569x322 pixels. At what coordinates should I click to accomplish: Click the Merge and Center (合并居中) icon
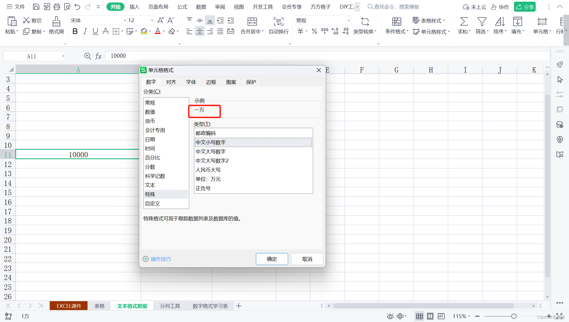252,22
